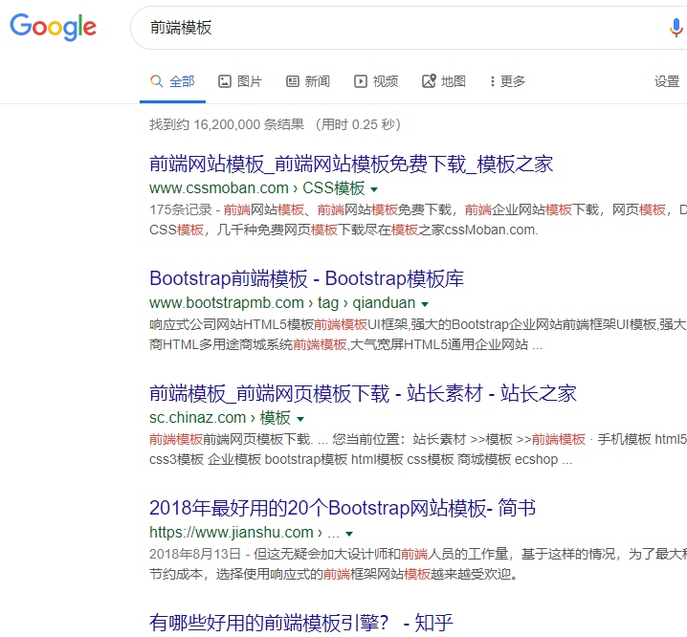Expand dropdown arrow next to bootstrapmb.com URL

click(x=425, y=304)
